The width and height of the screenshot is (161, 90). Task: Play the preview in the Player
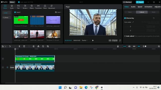click(x=93, y=40)
